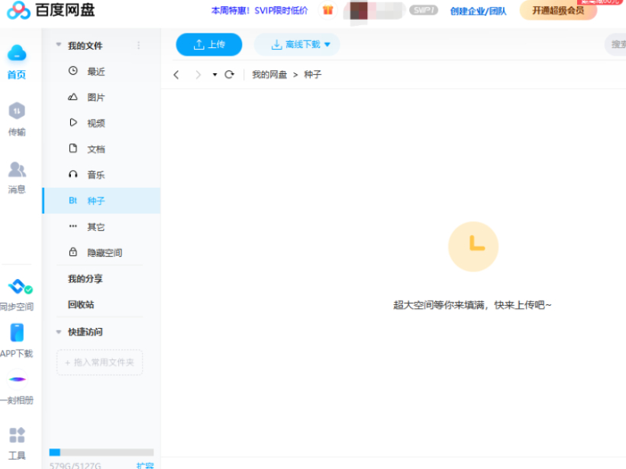Go forward with the right arrow
Viewport: 626px width, 469px height.
coord(198,75)
